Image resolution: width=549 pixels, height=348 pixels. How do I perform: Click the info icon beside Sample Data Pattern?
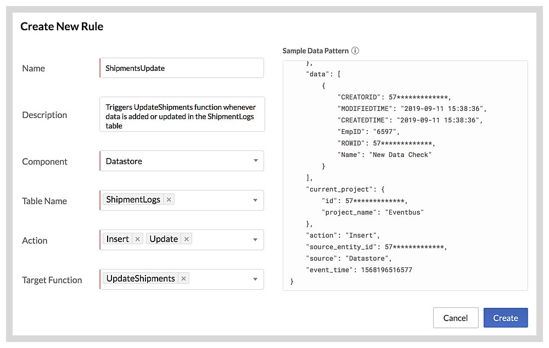click(x=355, y=50)
